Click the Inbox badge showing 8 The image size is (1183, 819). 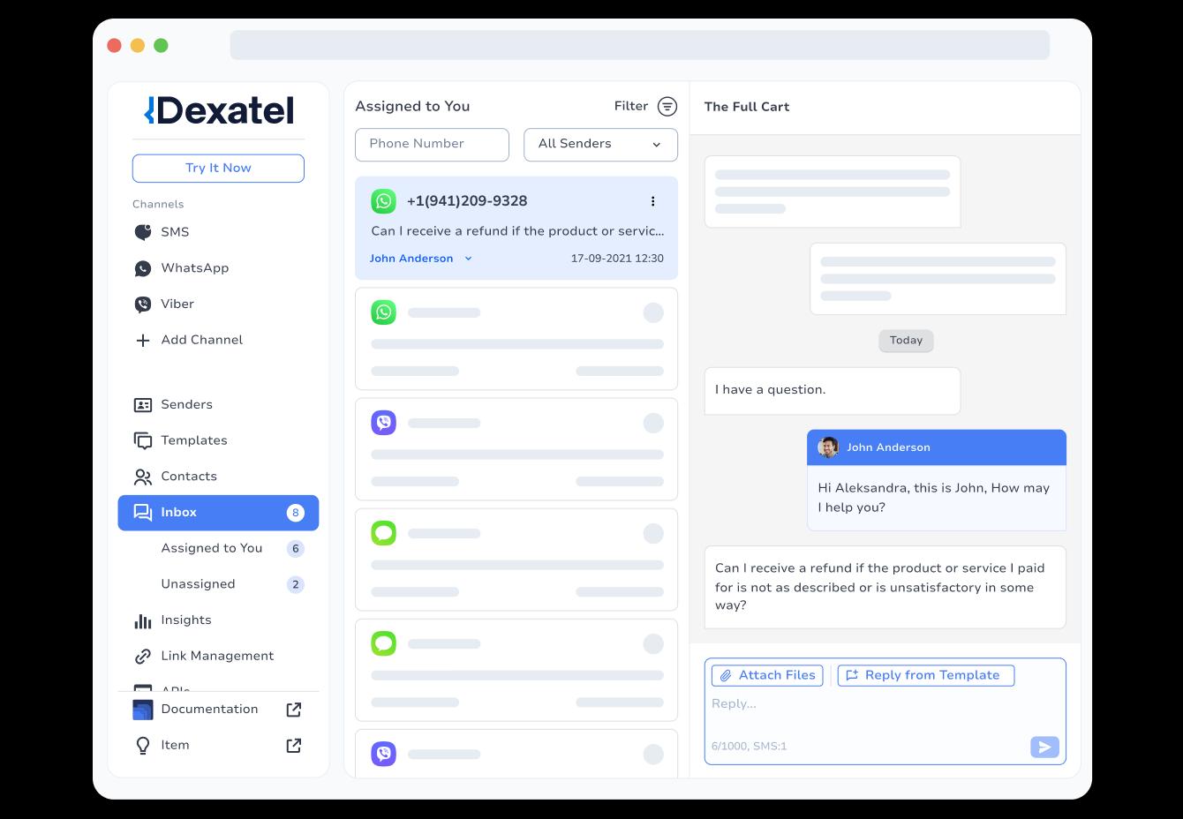click(x=295, y=513)
